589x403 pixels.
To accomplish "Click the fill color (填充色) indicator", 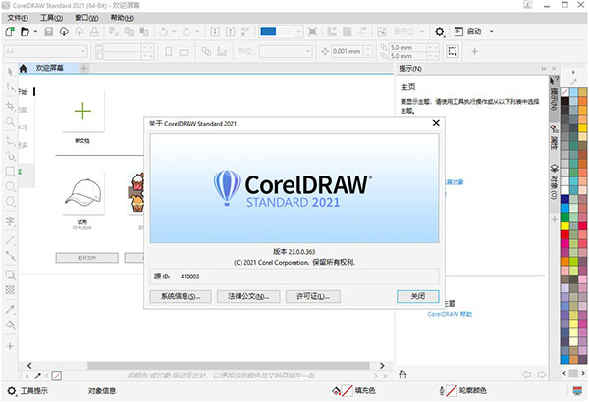I will click(x=354, y=390).
